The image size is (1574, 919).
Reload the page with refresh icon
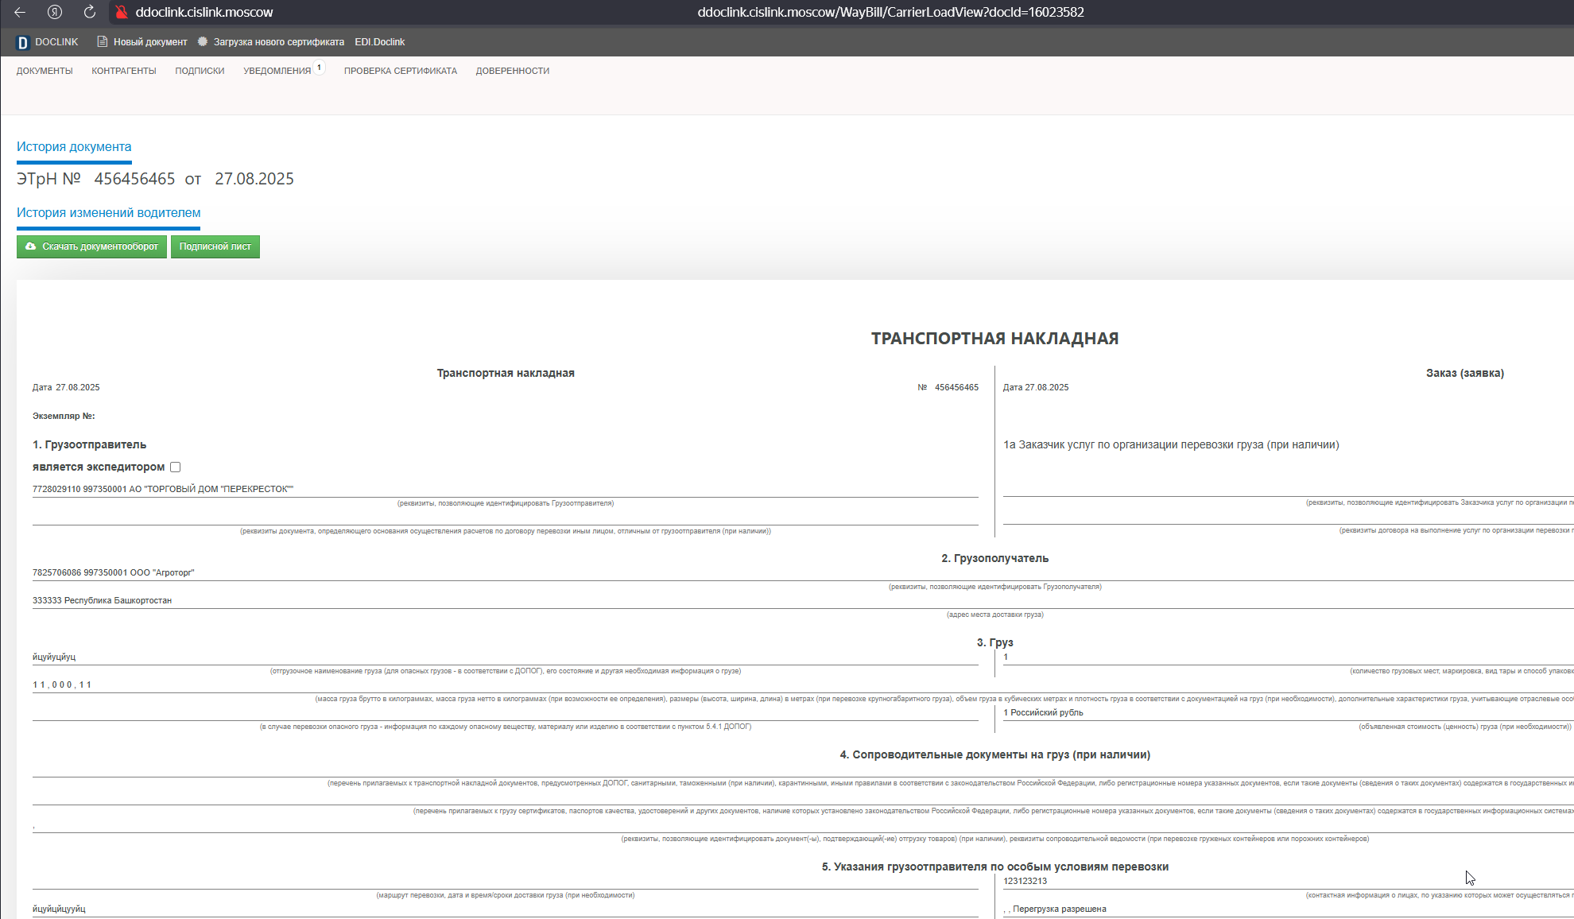[90, 12]
